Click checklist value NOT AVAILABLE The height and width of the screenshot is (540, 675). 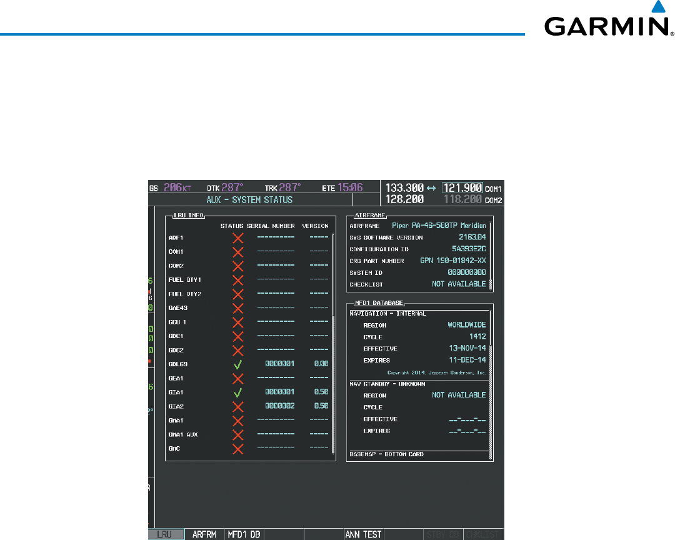point(459,284)
